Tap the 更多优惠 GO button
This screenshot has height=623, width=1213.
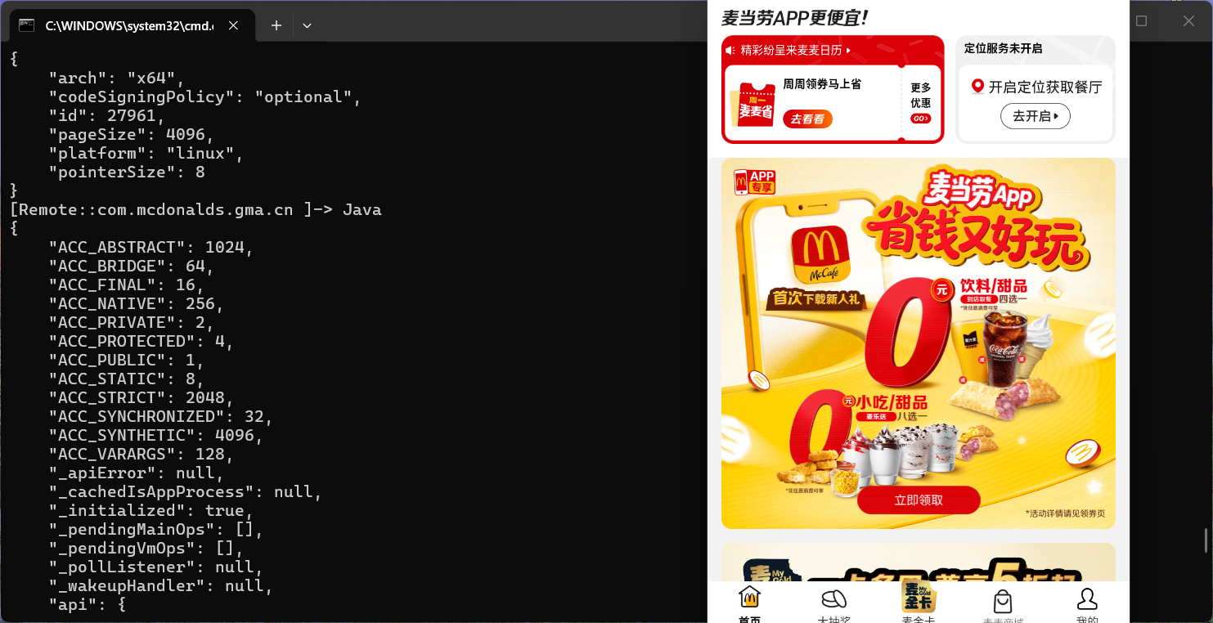coord(920,119)
